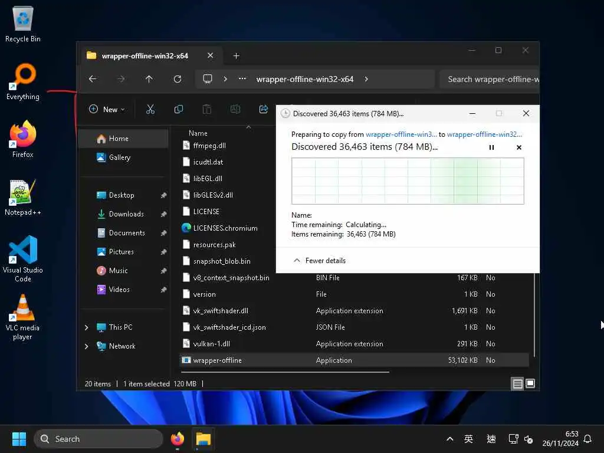Open the taskbar clock showing 26/11/2024
The image size is (604, 453).
click(x=560, y=439)
